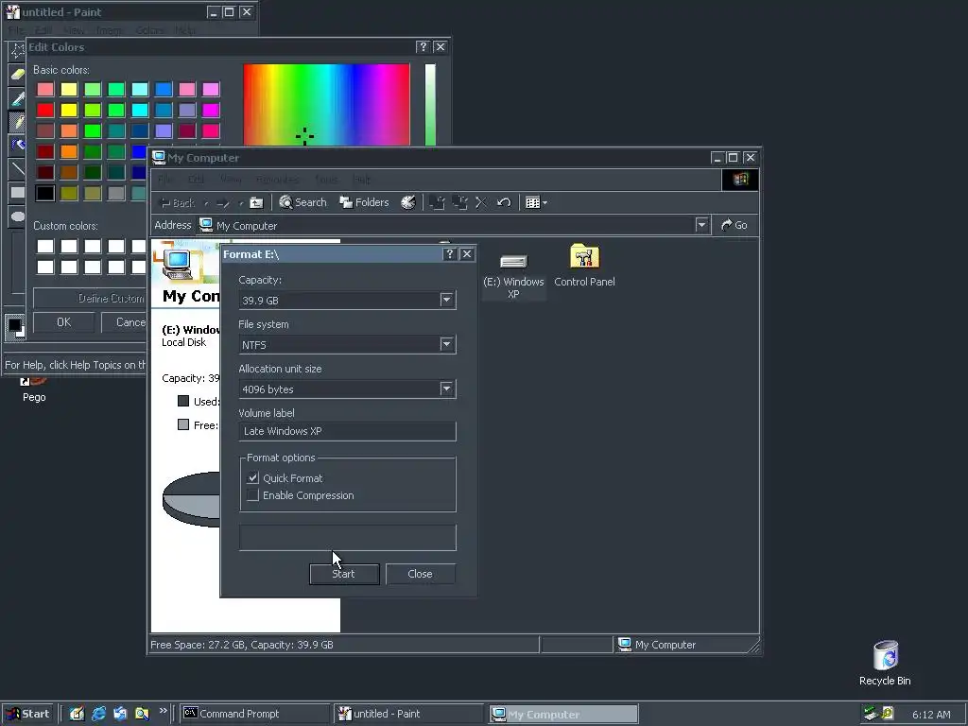Open the Capacity dropdown in Format dialog

[x=447, y=300]
